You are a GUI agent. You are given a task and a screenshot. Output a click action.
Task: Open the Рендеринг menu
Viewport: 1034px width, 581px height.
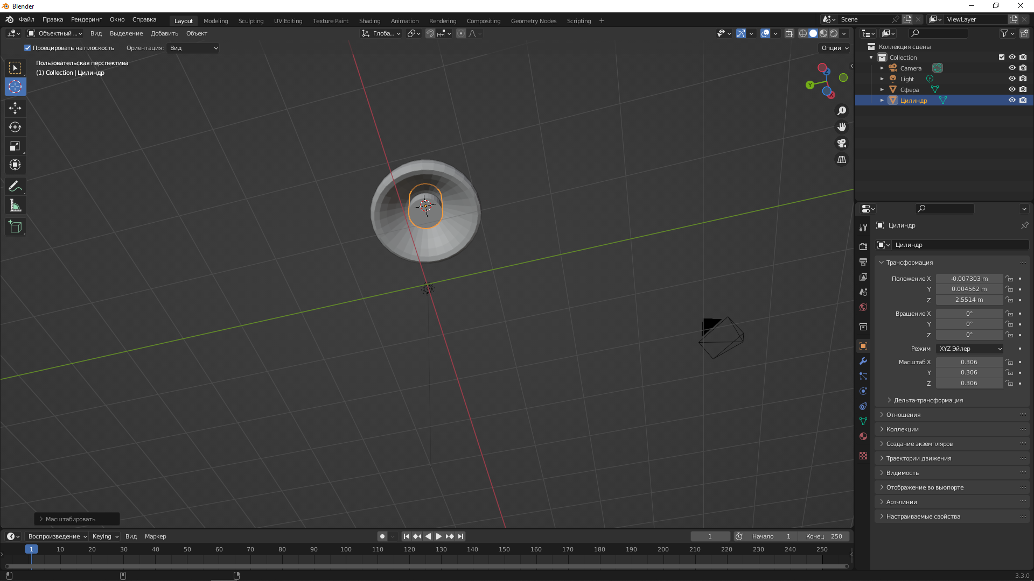click(86, 19)
